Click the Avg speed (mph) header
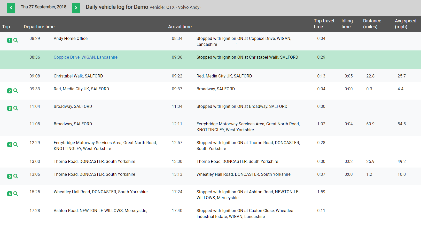 click(405, 24)
